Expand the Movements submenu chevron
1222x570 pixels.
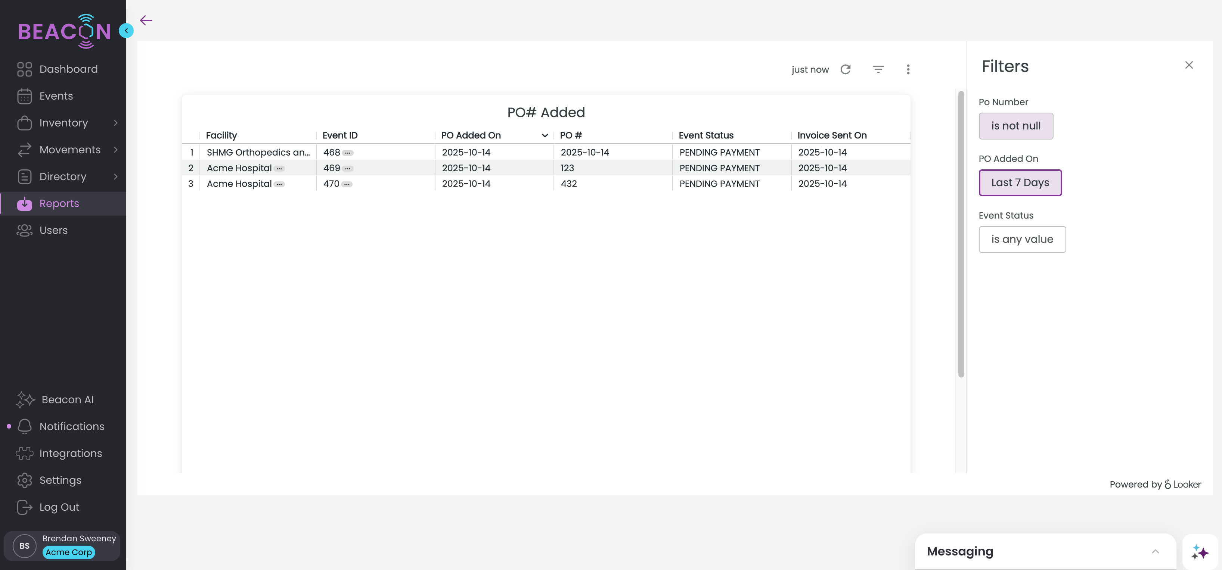(116, 150)
